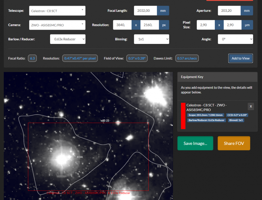
Task: Click the Binned: 1x1 tag
Action: 236,120
